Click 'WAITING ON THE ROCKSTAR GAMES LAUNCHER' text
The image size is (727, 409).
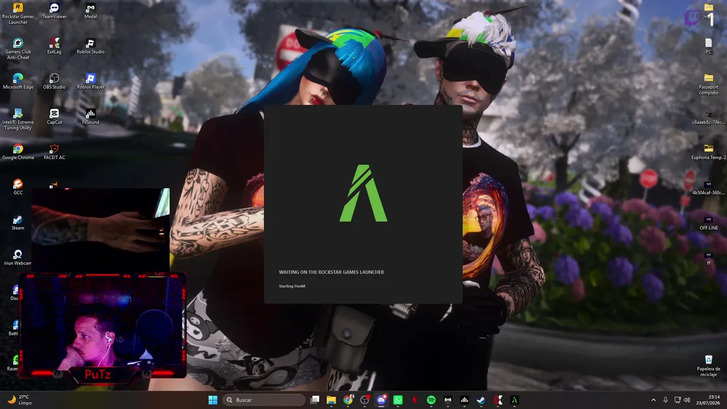[x=331, y=272]
